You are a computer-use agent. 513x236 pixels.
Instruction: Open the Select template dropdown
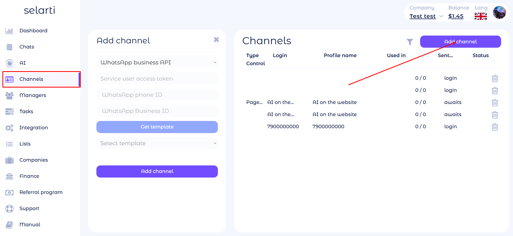(x=157, y=143)
